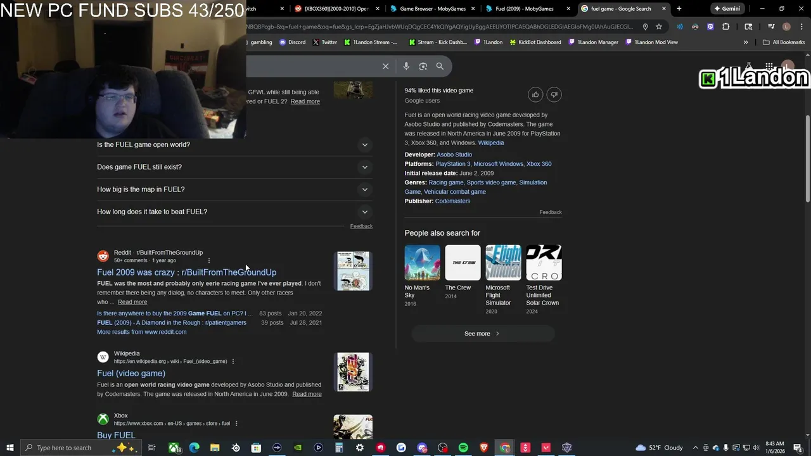Viewport: 811px width, 456px height.
Task: Open the Twitter bookmark
Action: click(324, 42)
